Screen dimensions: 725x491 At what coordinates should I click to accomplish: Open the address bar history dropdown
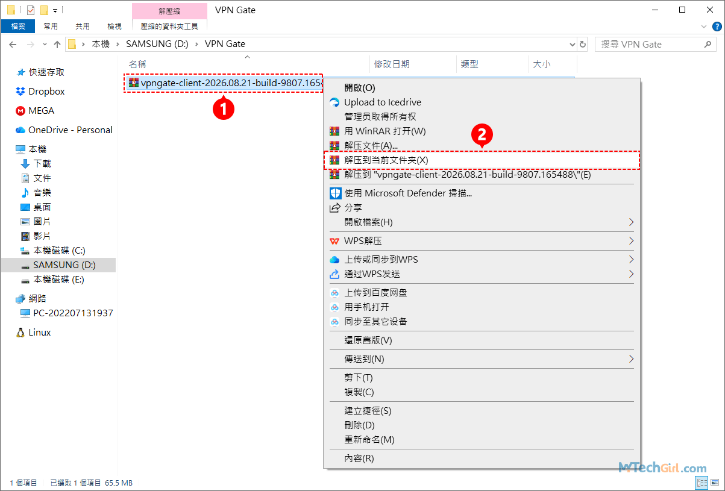coord(573,44)
